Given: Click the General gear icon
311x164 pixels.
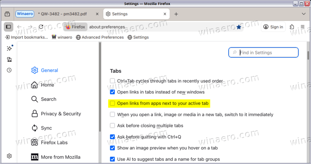Looking at the screenshot, I should [34, 70].
